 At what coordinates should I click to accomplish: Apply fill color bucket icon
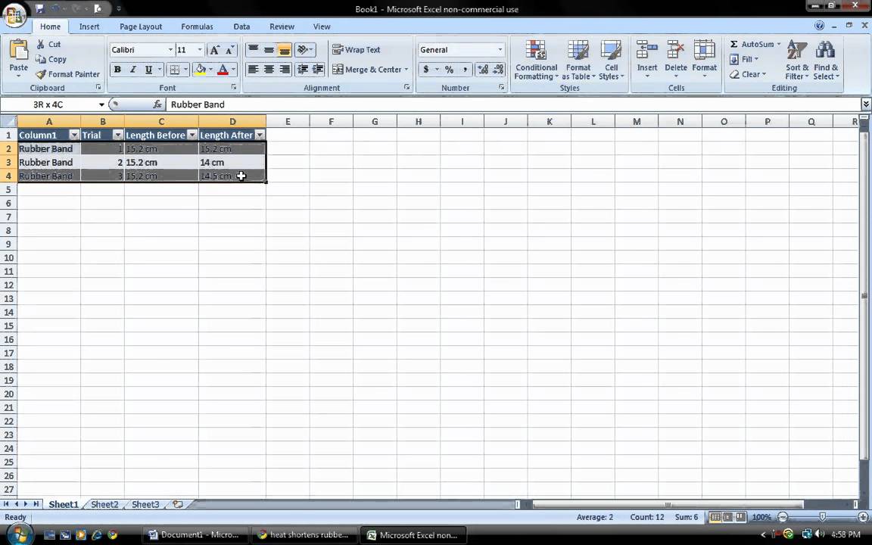tap(200, 70)
